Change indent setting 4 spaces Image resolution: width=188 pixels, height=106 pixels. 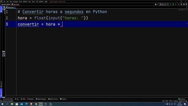pyautogui.click(x=176, y=101)
